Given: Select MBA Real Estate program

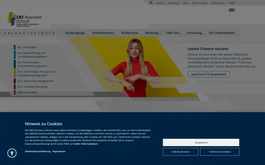Looking at the screenshot, I should tap(27, 92).
